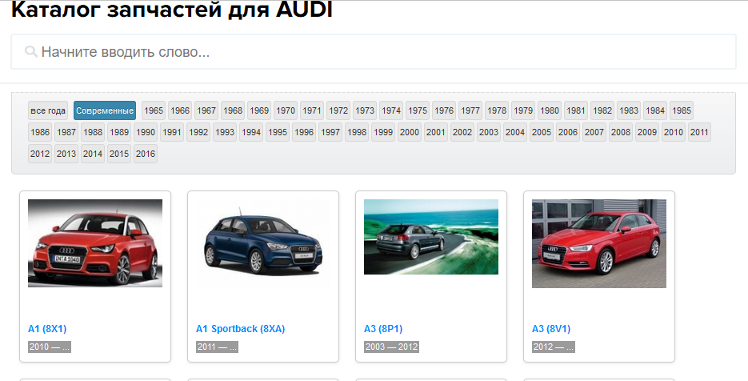Image resolution: width=748 pixels, height=381 pixels.
Task: Open the 'A1 (8X1)' link
Action: tap(47, 329)
